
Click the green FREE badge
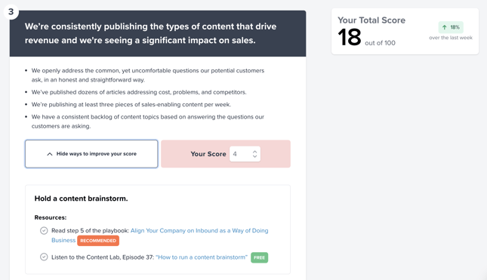pyautogui.click(x=259, y=257)
